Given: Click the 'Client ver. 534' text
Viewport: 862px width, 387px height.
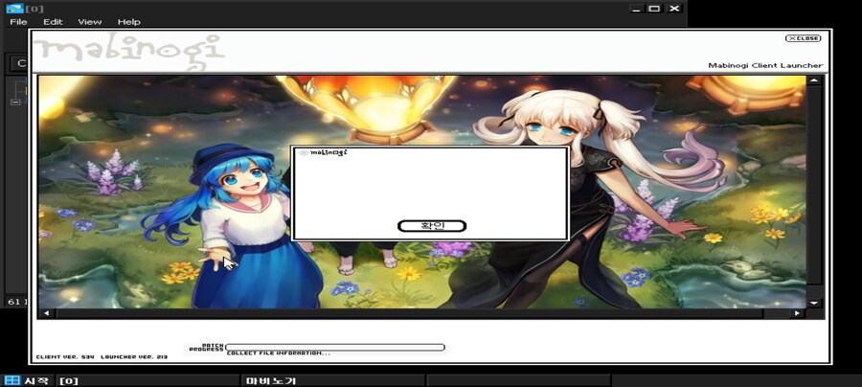Looking at the screenshot, I should click(x=65, y=357).
